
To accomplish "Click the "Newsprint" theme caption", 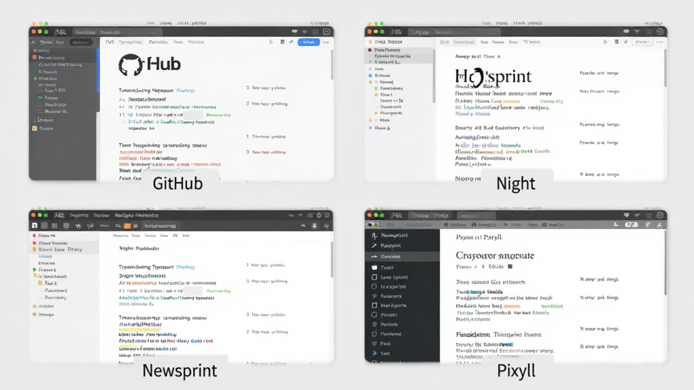I will (x=179, y=370).
